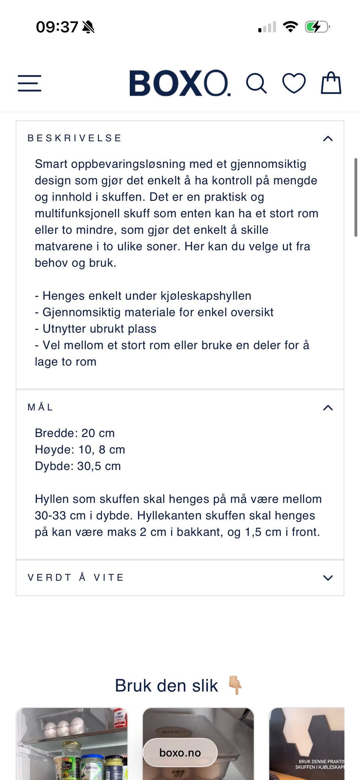Expand the VERDT Å VITE section
Screen dimensions: 360x780
(328, 578)
